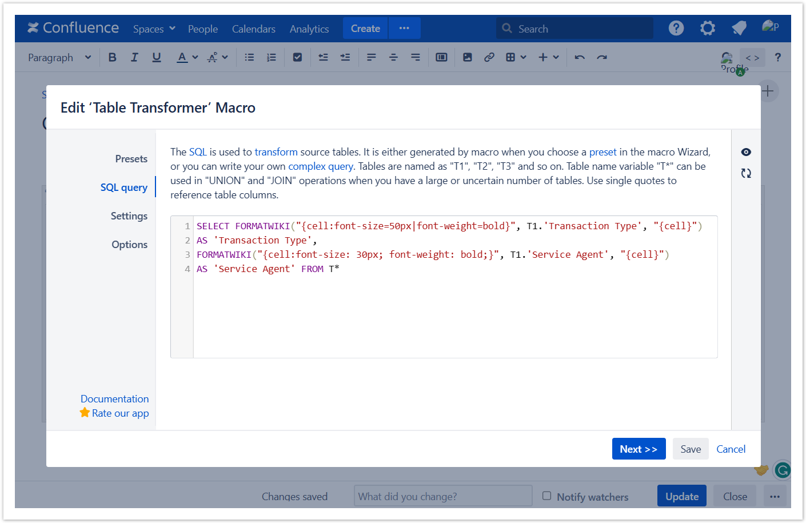Click the Next >> button
806x523 pixels.
point(639,449)
